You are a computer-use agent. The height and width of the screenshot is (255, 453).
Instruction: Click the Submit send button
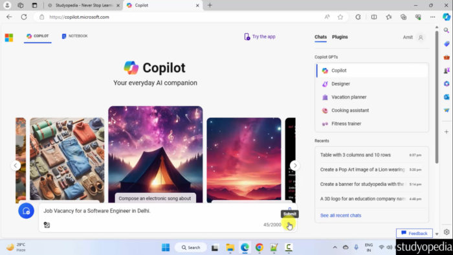coord(289,225)
